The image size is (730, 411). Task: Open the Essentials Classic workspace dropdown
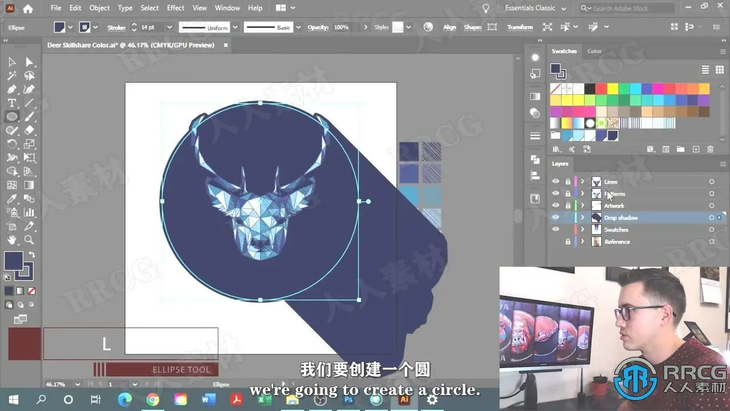coord(536,8)
